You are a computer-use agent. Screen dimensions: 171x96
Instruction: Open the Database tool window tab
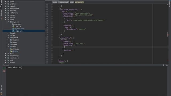click(x=170, y=4)
